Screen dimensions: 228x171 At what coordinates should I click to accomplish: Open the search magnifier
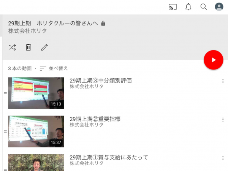(204, 7)
